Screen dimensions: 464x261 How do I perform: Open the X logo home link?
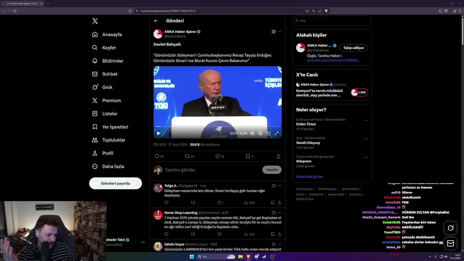coord(95,21)
